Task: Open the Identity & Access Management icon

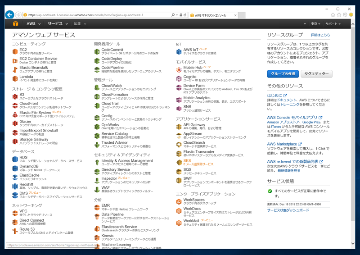Action: click(x=97, y=163)
